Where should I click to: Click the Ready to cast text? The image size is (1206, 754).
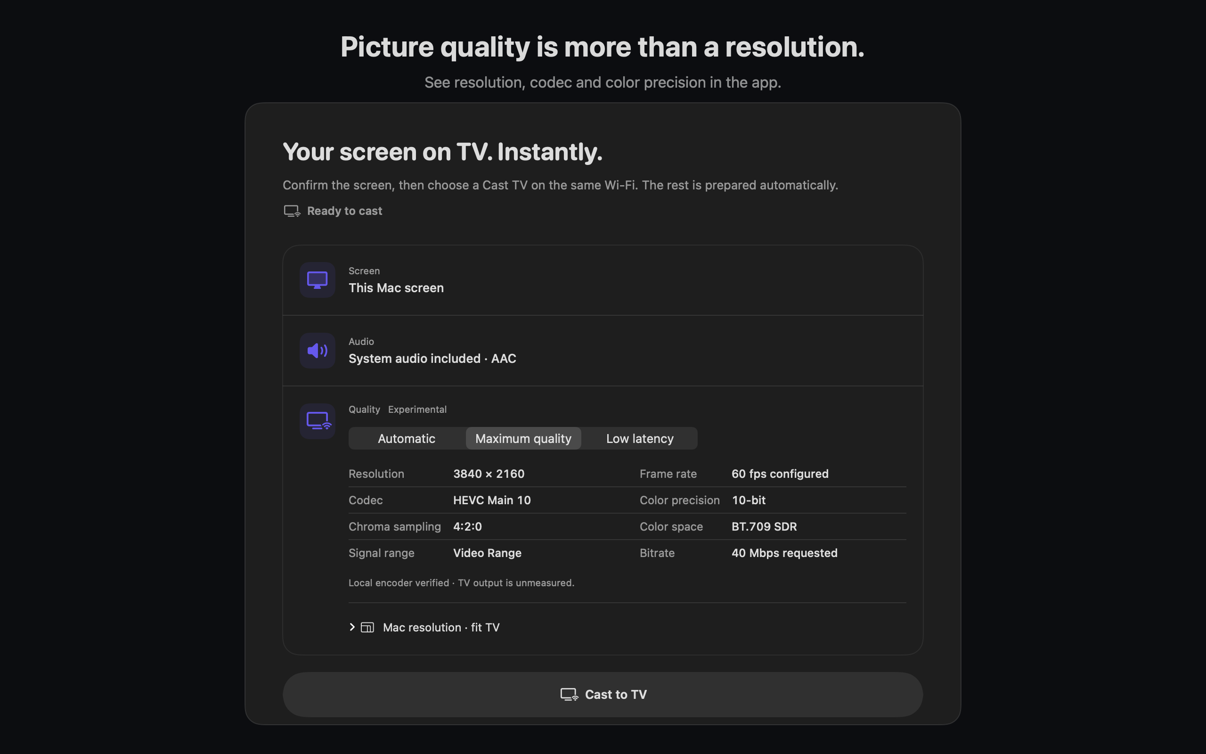coord(344,211)
